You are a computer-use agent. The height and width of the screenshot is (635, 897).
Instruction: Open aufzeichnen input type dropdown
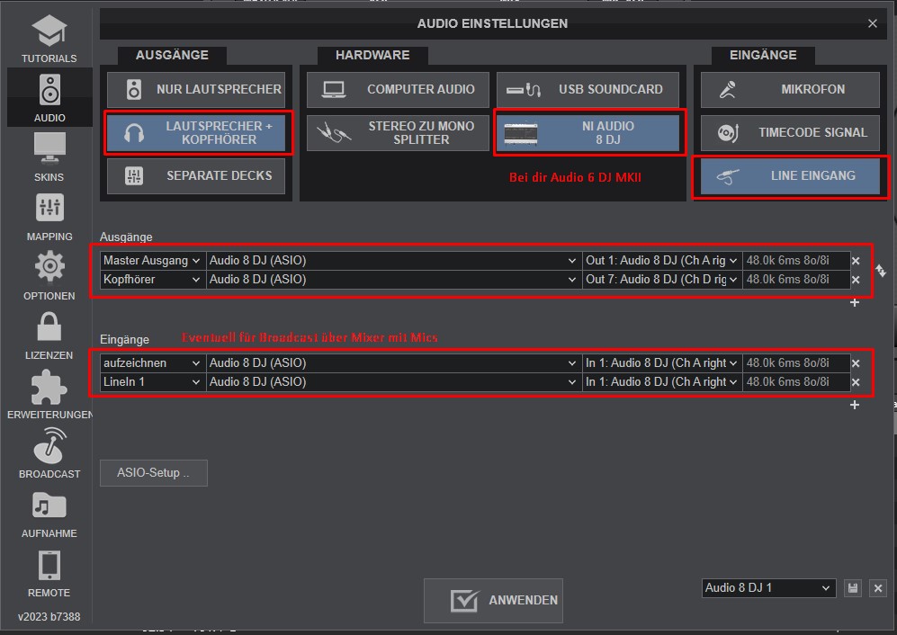click(x=152, y=362)
